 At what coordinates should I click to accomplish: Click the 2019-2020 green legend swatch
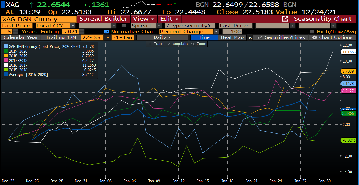tap(7, 51)
